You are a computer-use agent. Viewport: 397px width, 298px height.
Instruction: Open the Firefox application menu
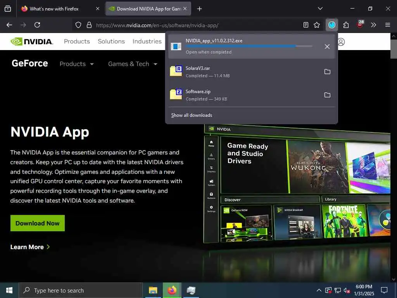[387, 25]
